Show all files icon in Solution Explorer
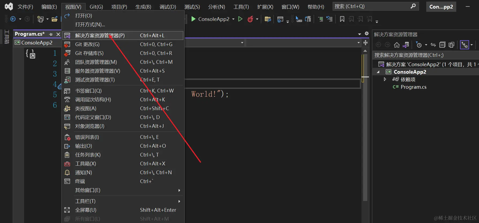 point(452,45)
